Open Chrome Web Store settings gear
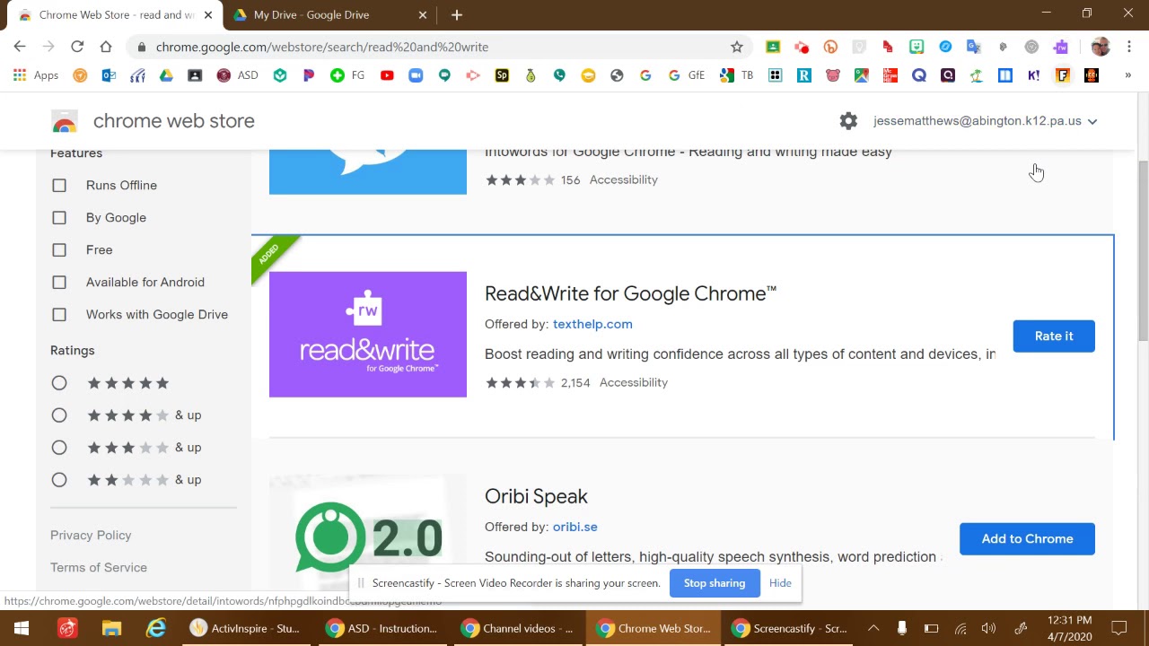The image size is (1149, 646). (848, 121)
